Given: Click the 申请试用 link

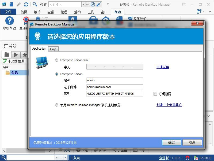Looking at the screenshot, I should click(x=163, y=67).
